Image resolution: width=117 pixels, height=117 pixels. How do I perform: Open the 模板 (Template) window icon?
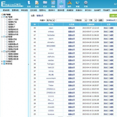pos(53,4)
